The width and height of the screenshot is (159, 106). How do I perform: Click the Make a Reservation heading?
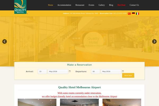coord(79,65)
